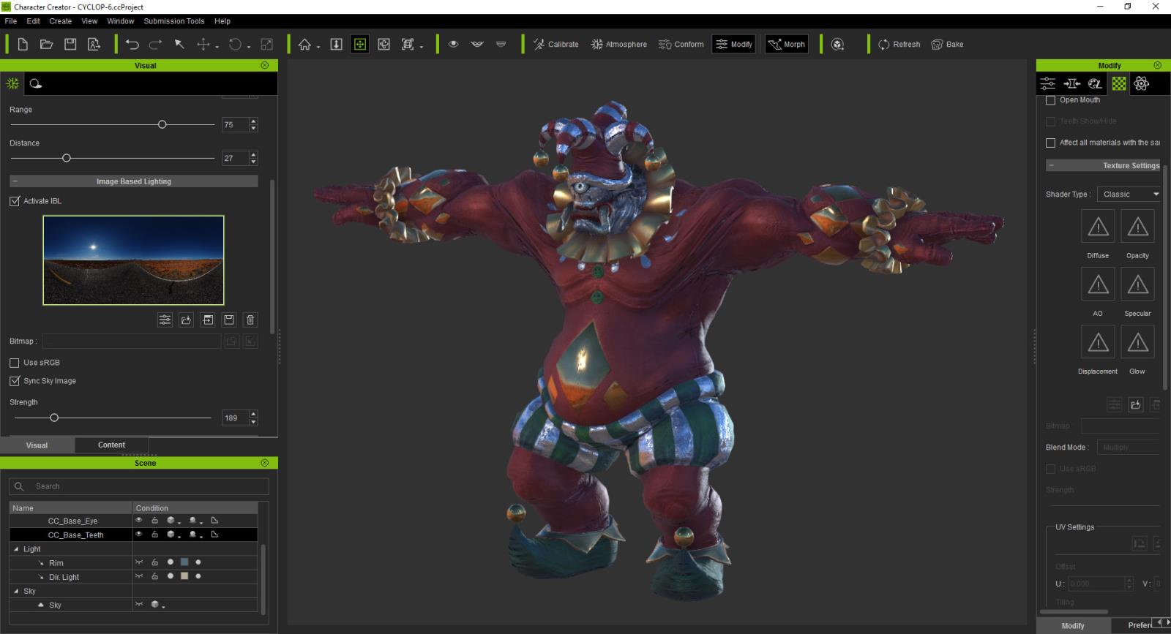Delete the IBL image with trash icon
Viewport: 1171px width, 634px height.
tap(250, 320)
